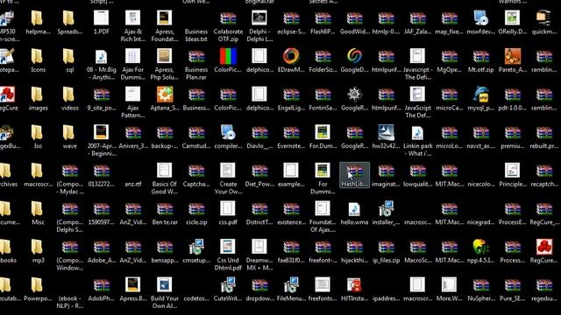Click the Create Your Ow... document

coord(228,171)
